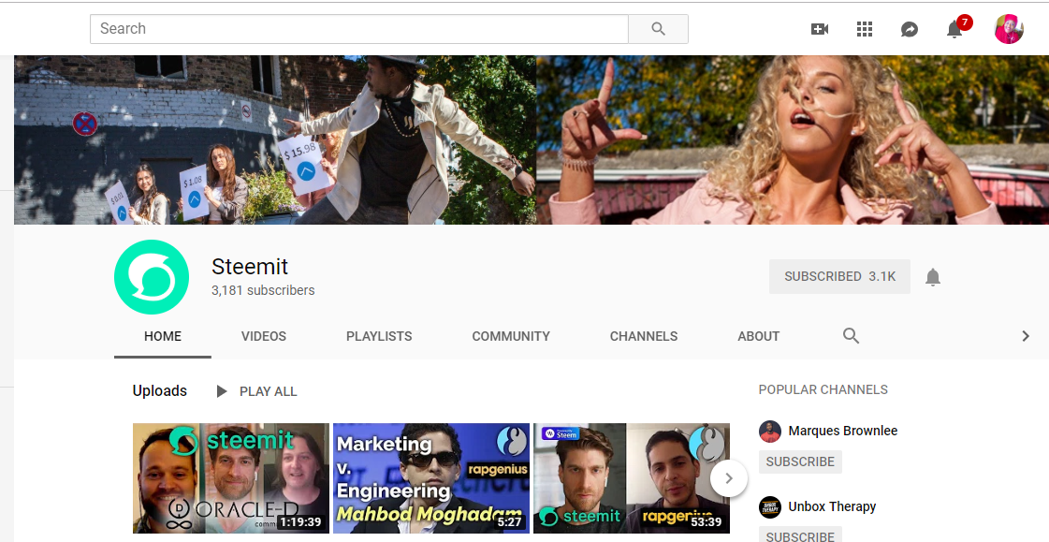Image resolution: width=1049 pixels, height=542 pixels.
Task: Click the Steemit channel logo avatar
Action: [x=152, y=277]
